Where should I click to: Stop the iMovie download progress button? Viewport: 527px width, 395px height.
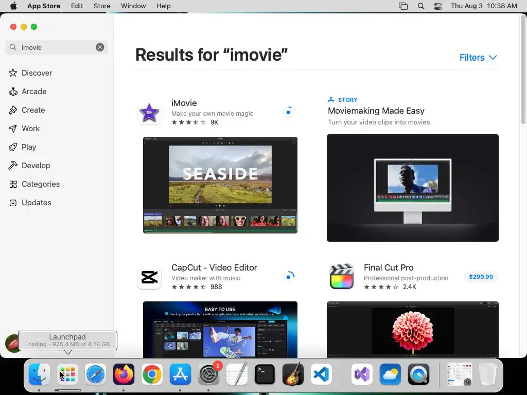[288, 112]
